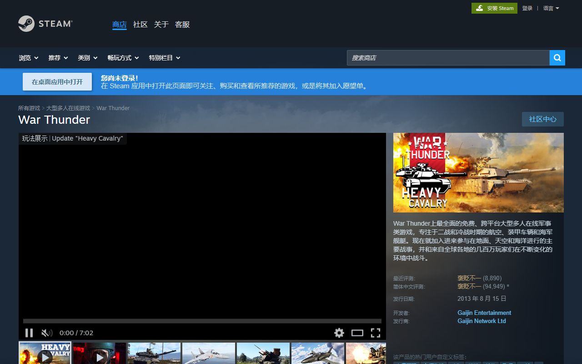
Task: Open the 关于 tab
Action: 161,25
